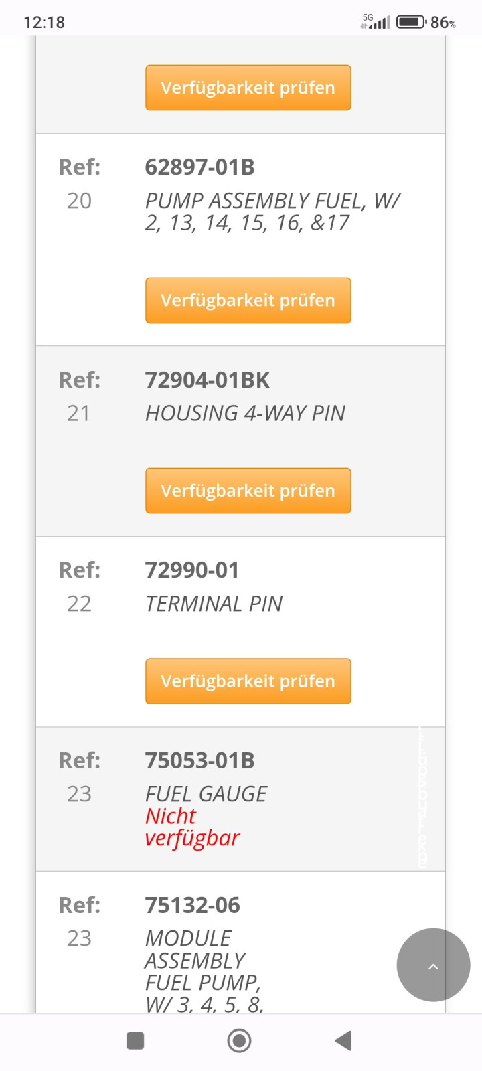Viewport: 482px width, 1071px height.
Task: Select part number 72990-01
Action: pyautogui.click(x=192, y=570)
